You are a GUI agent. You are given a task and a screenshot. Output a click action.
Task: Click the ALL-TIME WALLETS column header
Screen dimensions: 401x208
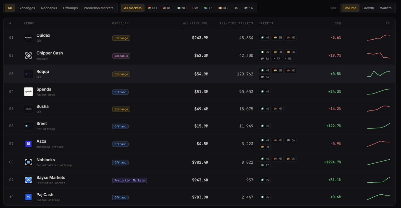tap(236, 23)
